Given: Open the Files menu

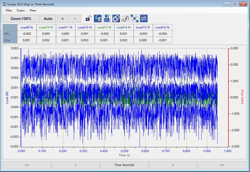Looking at the screenshot, I should (9, 10).
